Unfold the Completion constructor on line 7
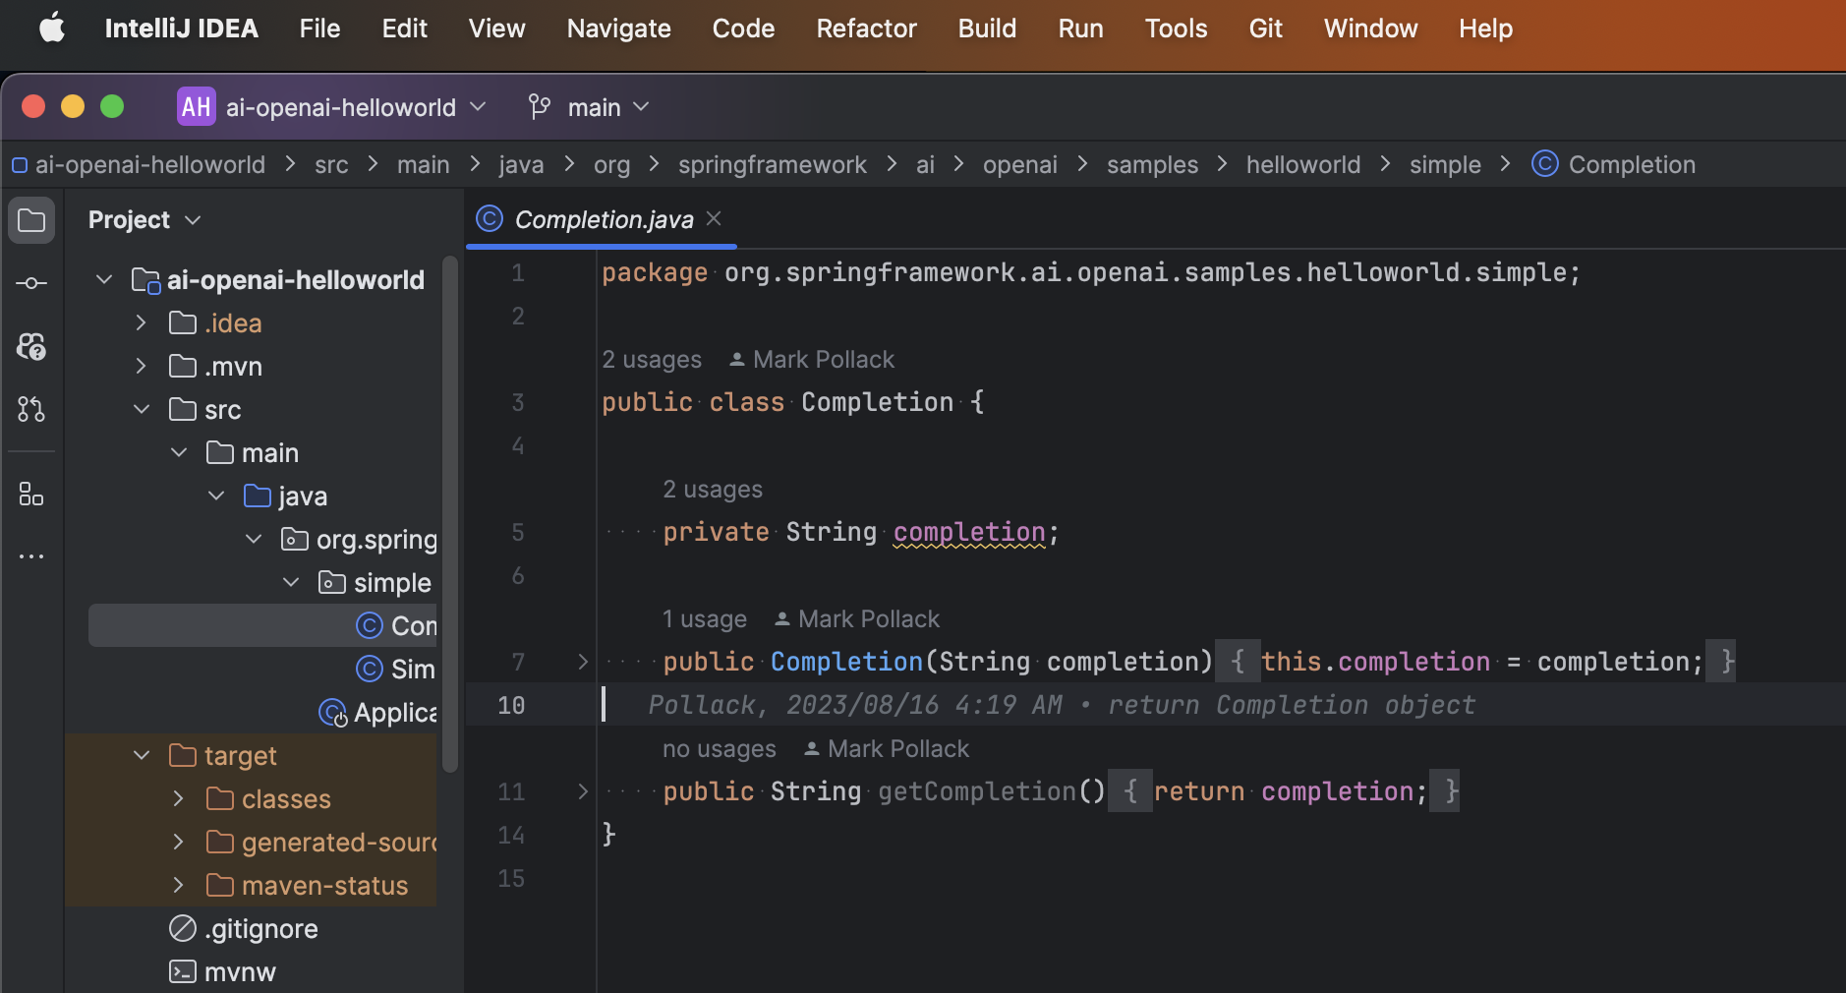Viewport: 1846px width, 993px height. pos(582,662)
